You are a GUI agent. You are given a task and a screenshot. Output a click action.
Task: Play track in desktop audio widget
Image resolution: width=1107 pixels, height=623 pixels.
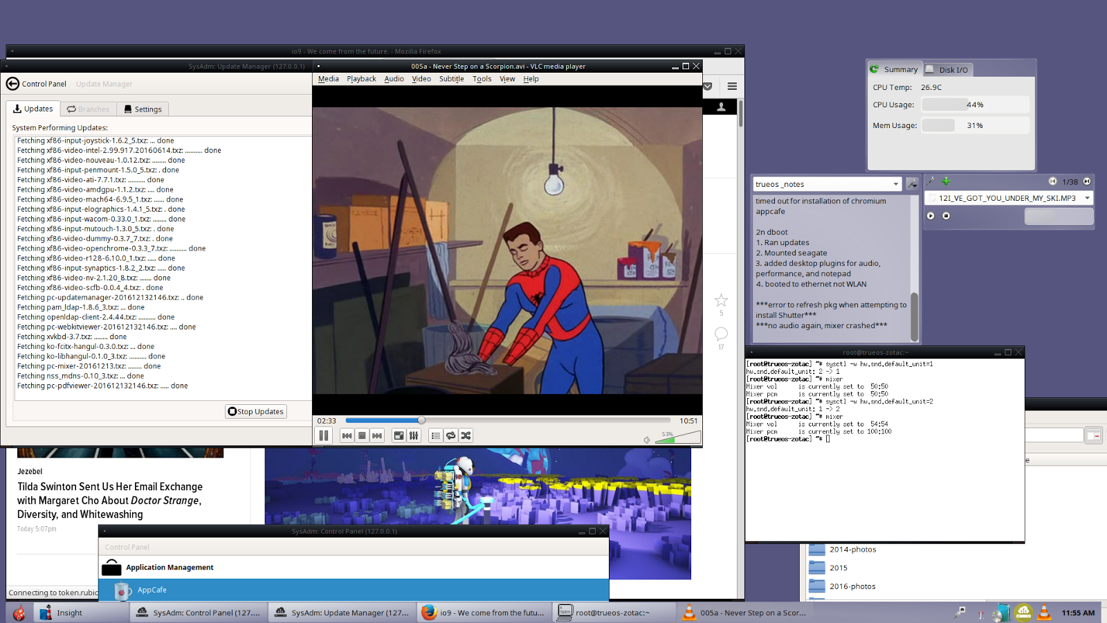931,216
